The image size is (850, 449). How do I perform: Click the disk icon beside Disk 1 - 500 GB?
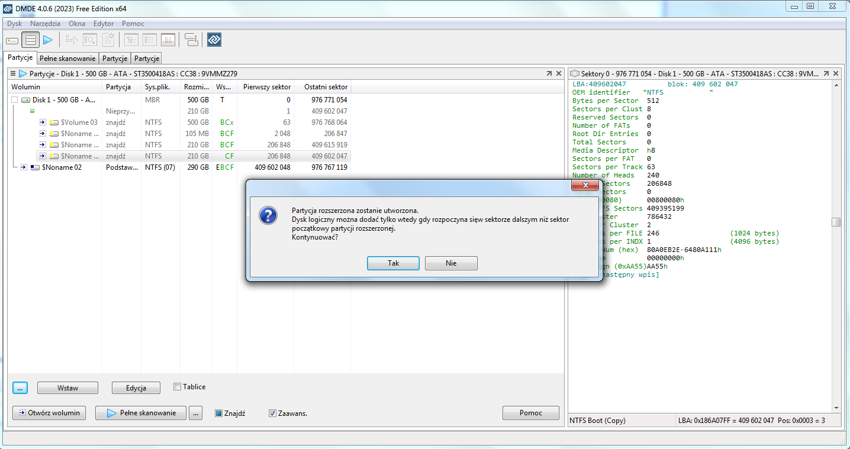[25, 100]
